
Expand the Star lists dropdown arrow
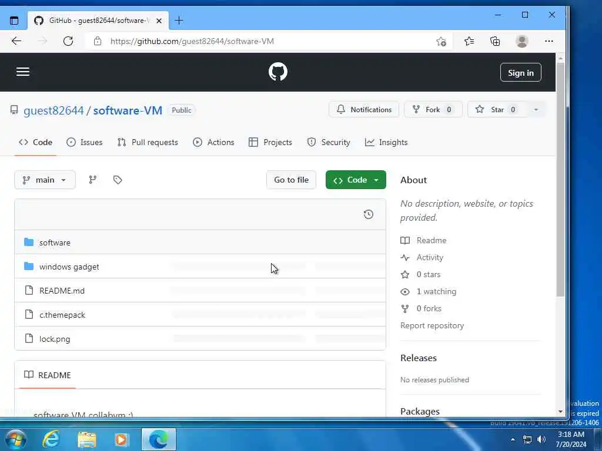point(536,110)
